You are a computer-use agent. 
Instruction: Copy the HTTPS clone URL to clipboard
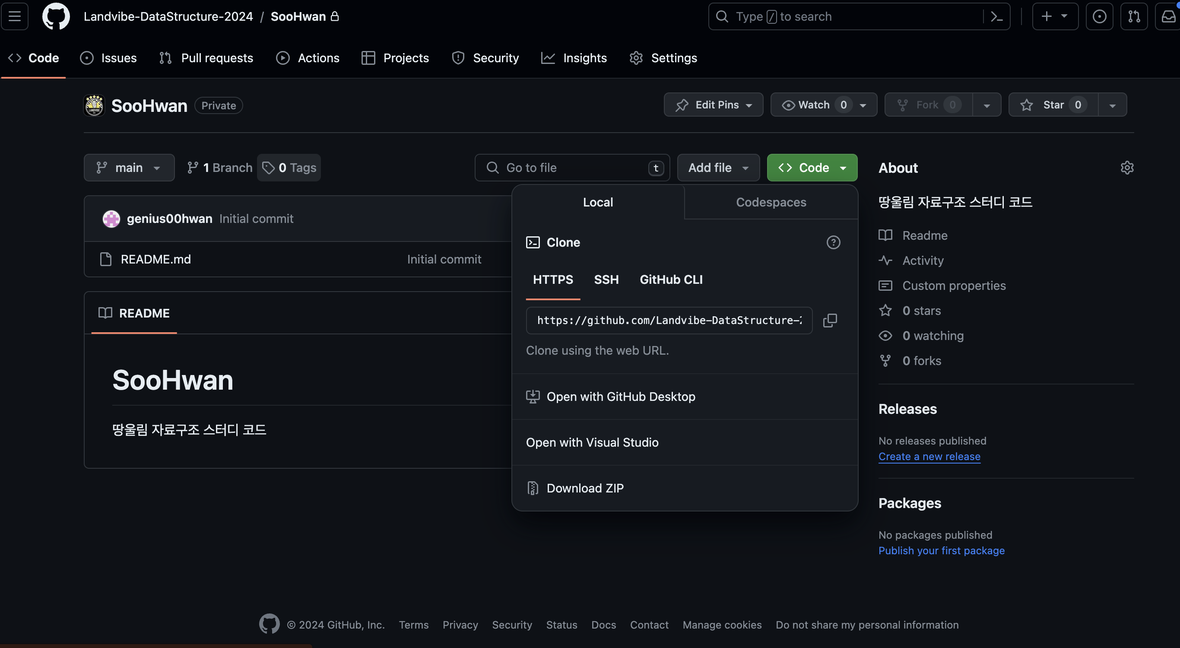click(x=830, y=321)
